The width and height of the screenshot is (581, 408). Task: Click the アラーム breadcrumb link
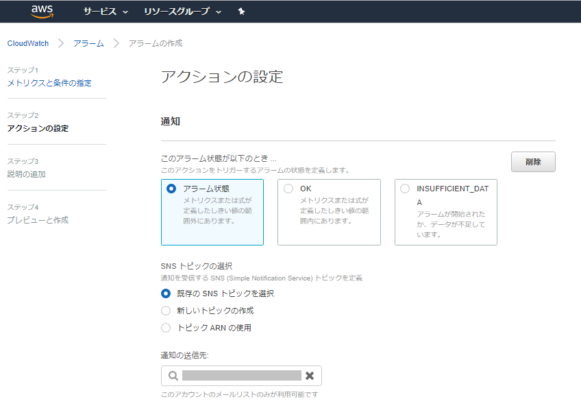(x=88, y=43)
